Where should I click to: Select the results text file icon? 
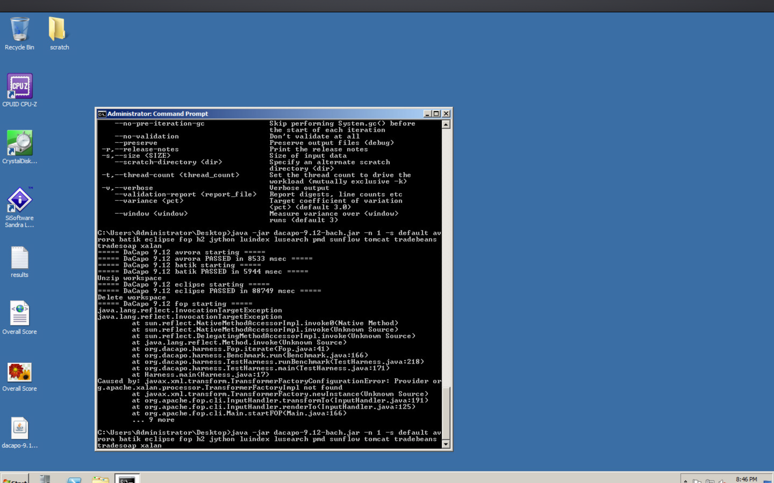click(x=20, y=258)
